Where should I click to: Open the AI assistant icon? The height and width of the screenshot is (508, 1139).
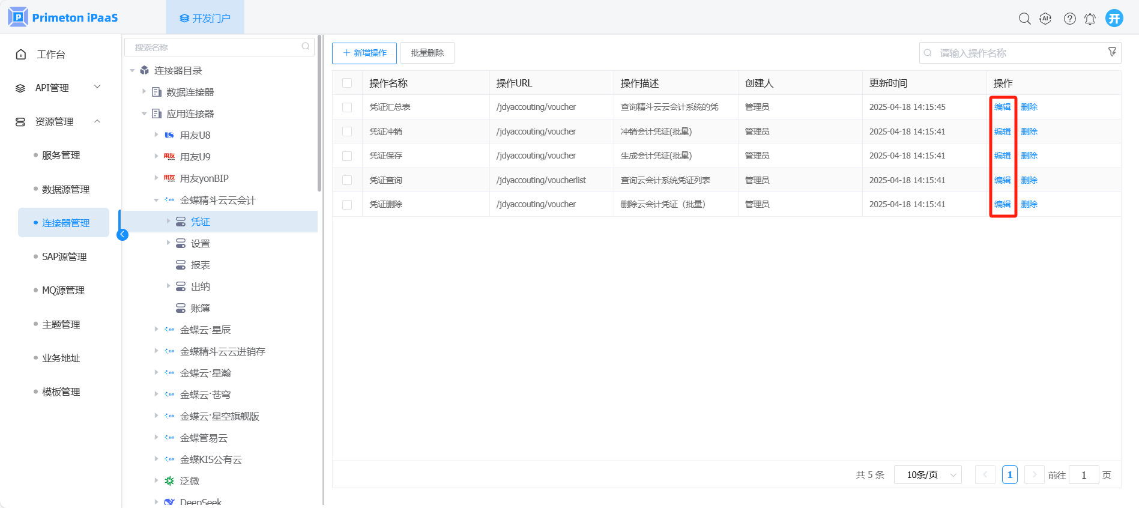coord(1045,19)
